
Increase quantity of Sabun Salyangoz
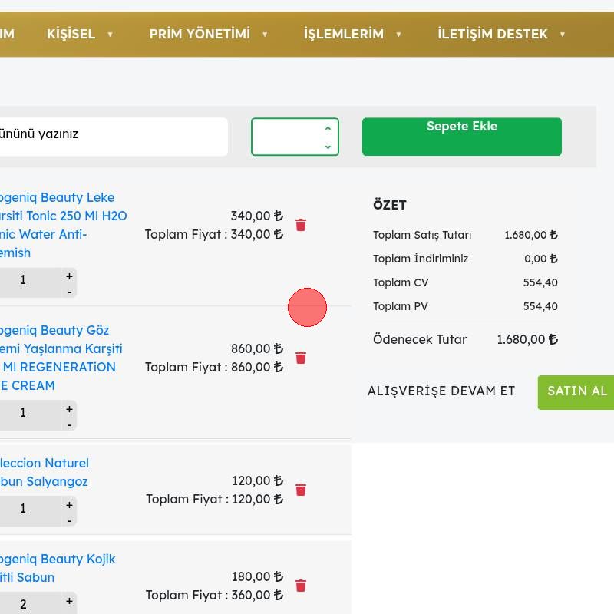point(69,505)
